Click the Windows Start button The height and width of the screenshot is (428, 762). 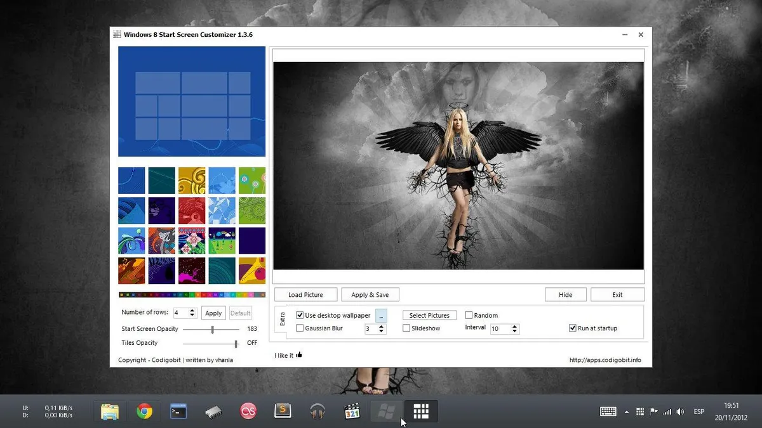click(386, 412)
